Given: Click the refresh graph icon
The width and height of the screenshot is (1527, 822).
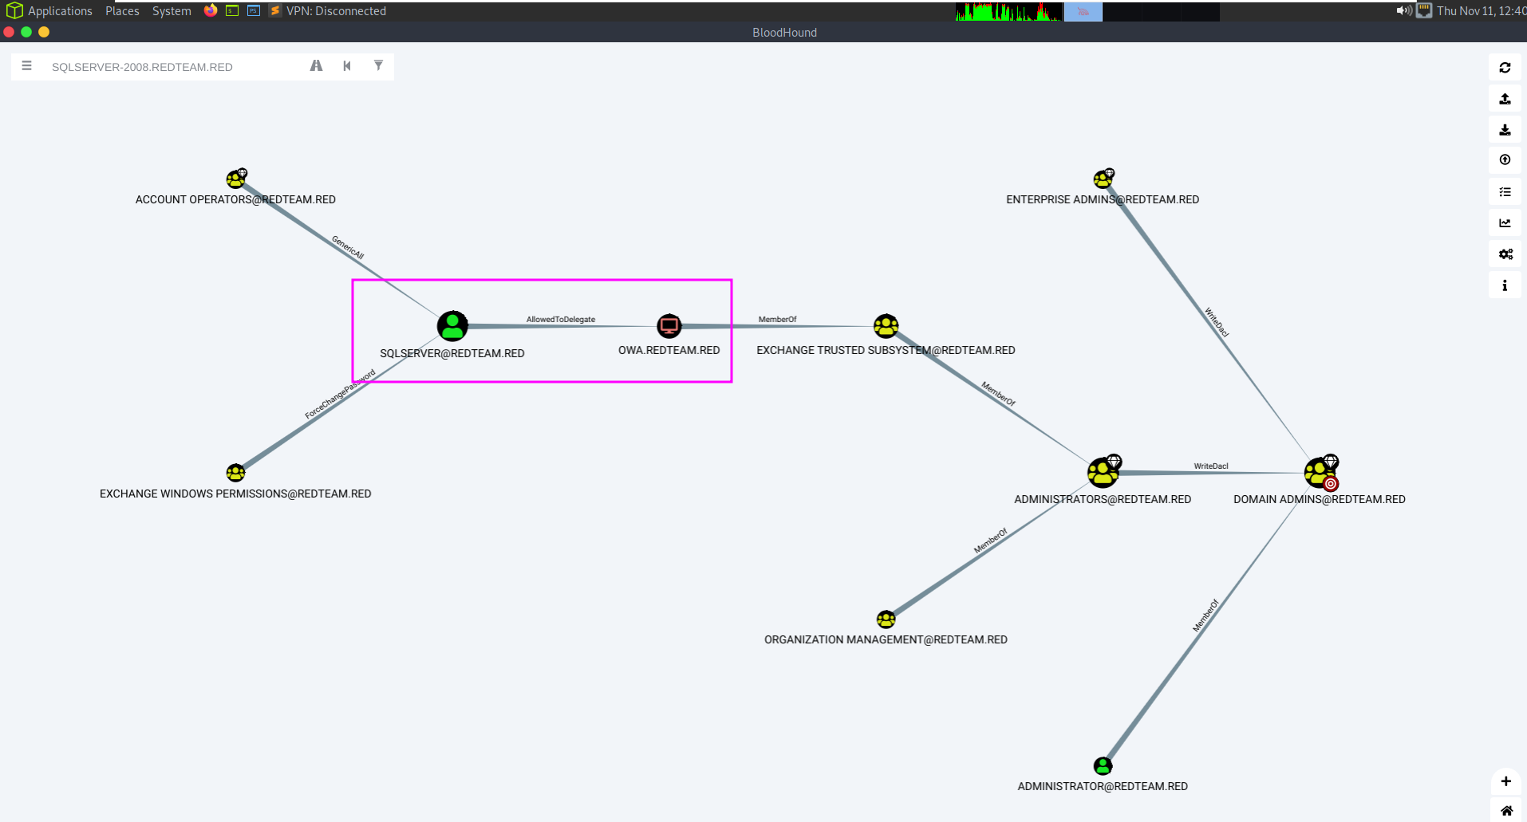Looking at the screenshot, I should tap(1505, 68).
